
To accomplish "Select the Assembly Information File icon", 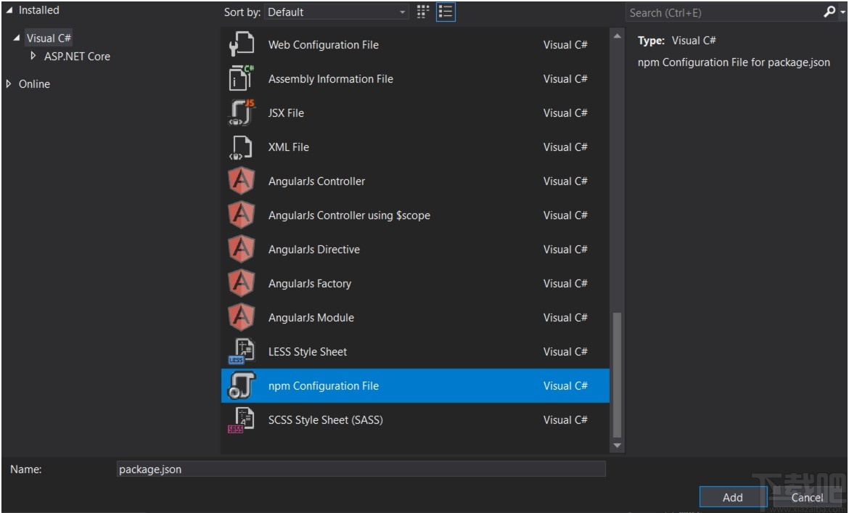I will tap(240, 78).
